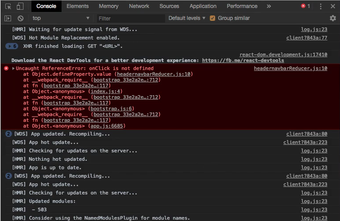The height and width of the screenshot is (221, 340).
Task: Select the 'Consider using the NamedModulesPlugin' message
Action: 101,218
